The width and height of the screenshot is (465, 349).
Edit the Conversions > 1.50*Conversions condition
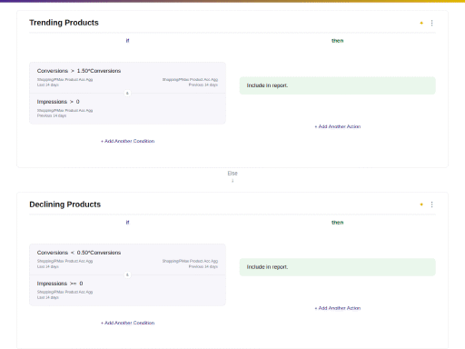point(127,77)
